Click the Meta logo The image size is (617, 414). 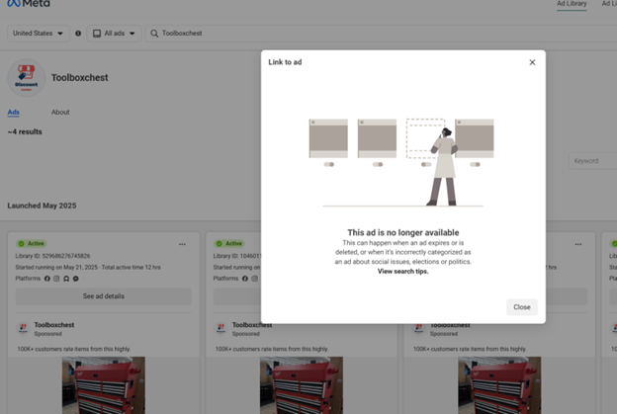29,4
